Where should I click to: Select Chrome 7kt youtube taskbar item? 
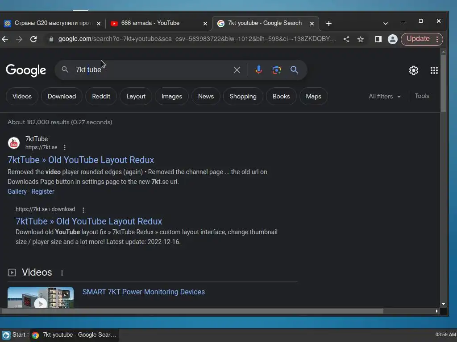point(75,335)
